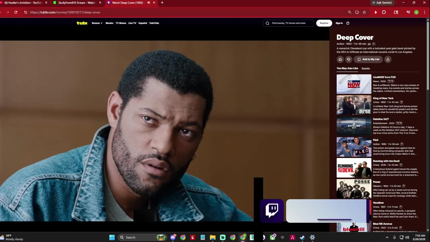Viewport: 430px width, 242px height.
Task: Click the thumbs up like button
Action: point(340,59)
